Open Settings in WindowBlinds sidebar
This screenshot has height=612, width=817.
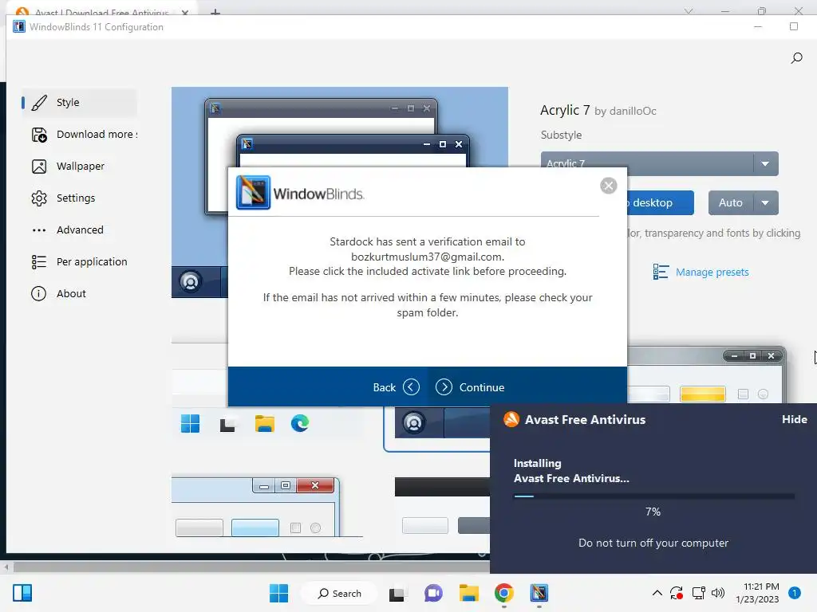point(79,198)
